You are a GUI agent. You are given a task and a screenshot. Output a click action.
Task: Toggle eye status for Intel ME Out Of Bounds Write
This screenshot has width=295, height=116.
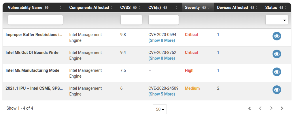[x=277, y=54]
